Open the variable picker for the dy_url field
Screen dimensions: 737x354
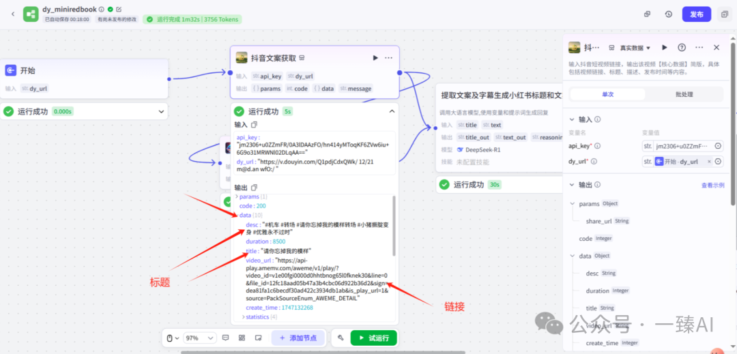pyautogui.click(x=718, y=162)
